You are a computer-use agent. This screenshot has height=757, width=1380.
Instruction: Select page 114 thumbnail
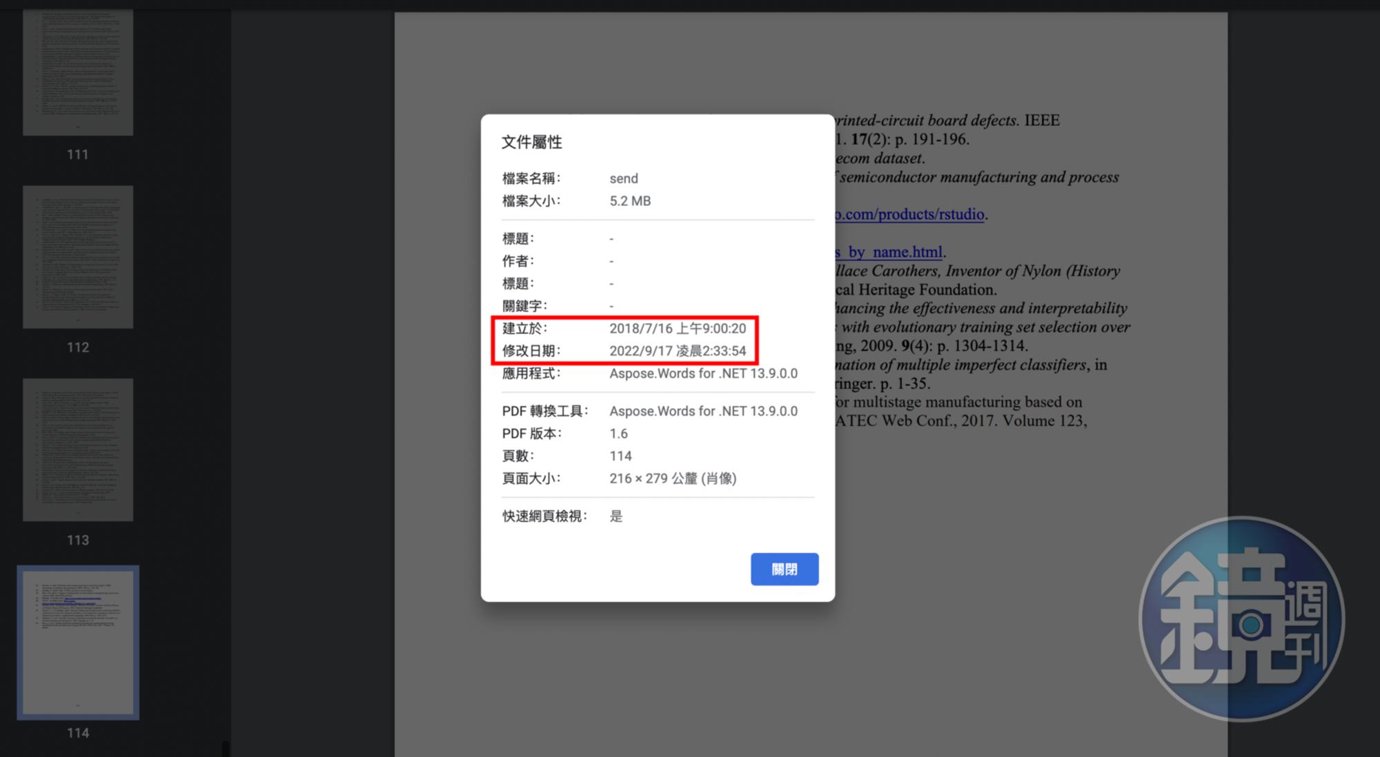78,643
